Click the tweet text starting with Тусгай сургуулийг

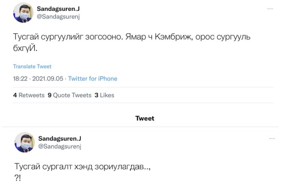click(x=131, y=38)
